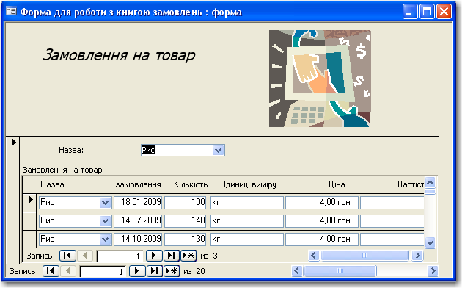The image size is (462, 288).
Task: Click the кг unit field in the 14.07.2009 row
Action: point(247,221)
